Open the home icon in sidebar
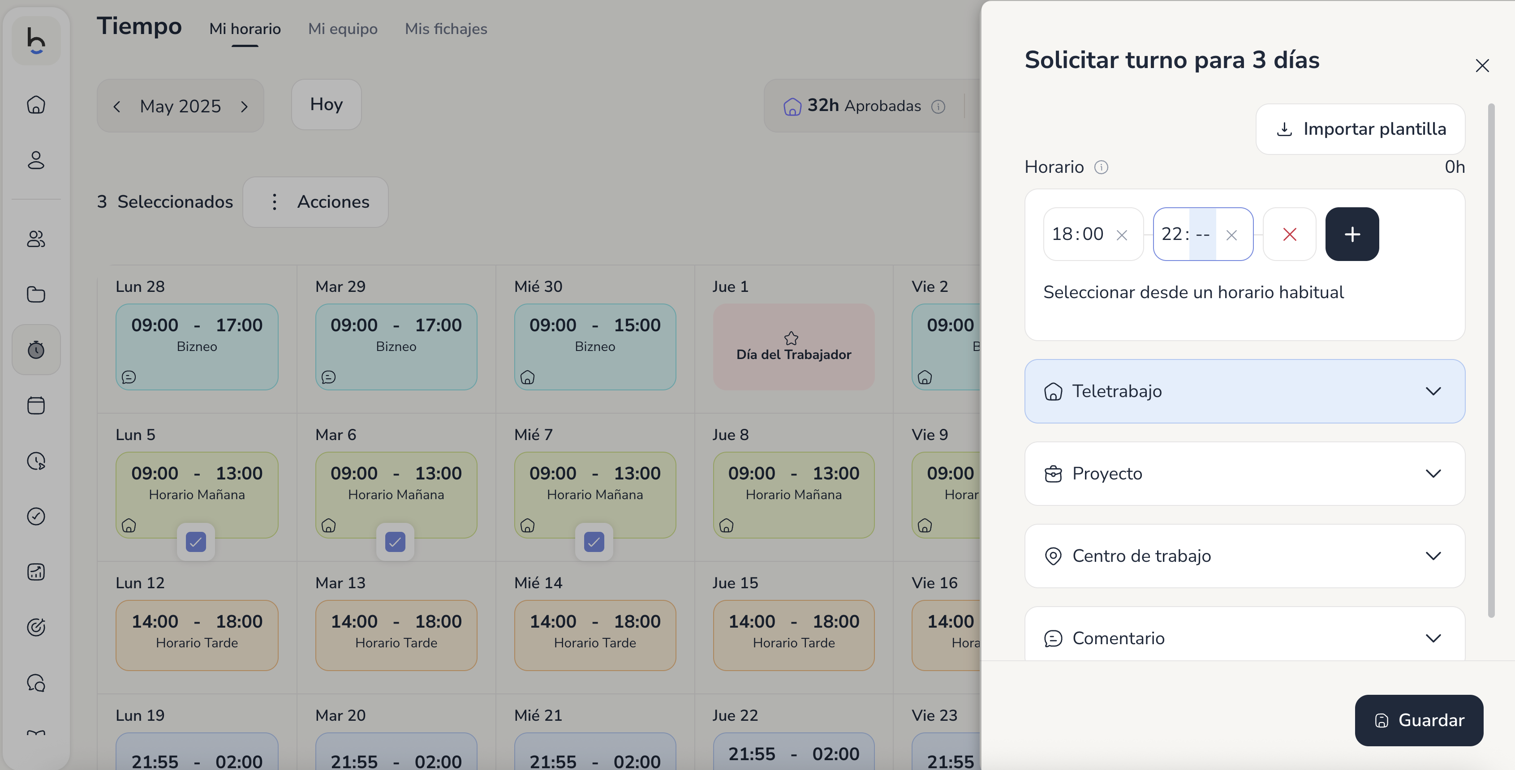This screenshot has height=770, width=1515. coord(36,105)
